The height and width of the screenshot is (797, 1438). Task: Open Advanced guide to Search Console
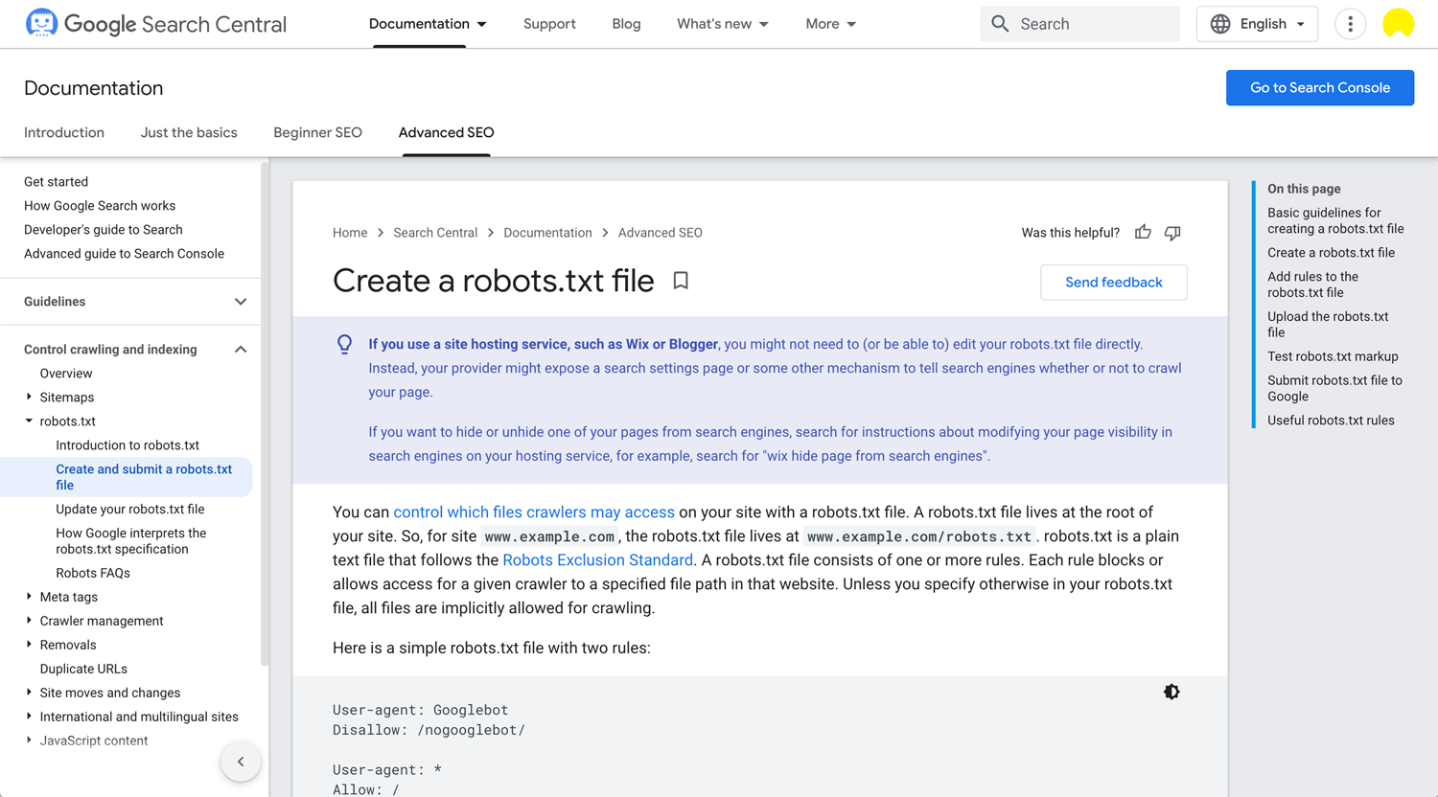click(124, 254)
